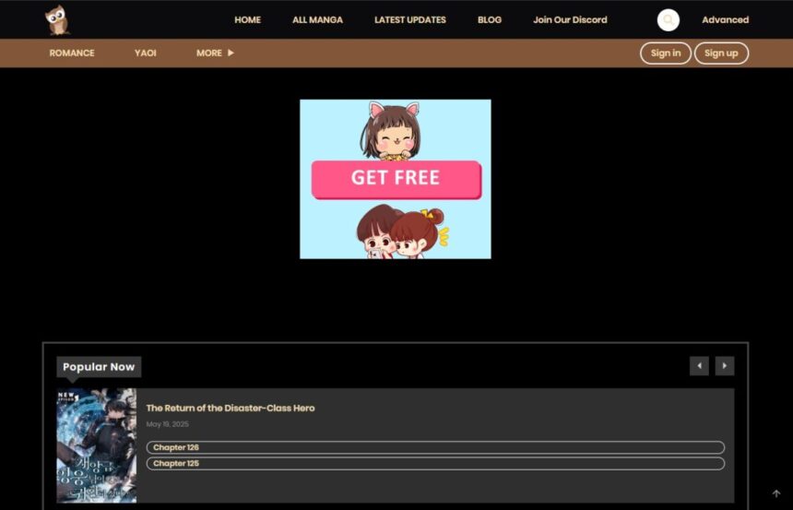Click Join Our Discord link
The width and height of the screenshot is (793, 510).
(x=570, y=19)
